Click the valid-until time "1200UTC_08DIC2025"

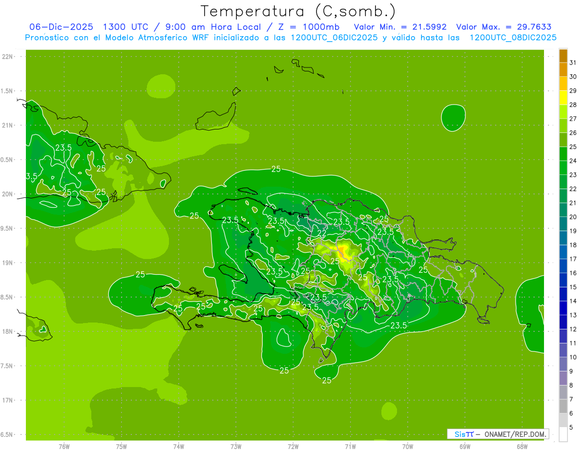point(512,38)
